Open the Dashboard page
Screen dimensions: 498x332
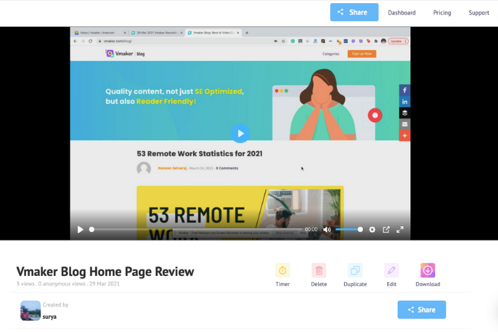[402, 12]
